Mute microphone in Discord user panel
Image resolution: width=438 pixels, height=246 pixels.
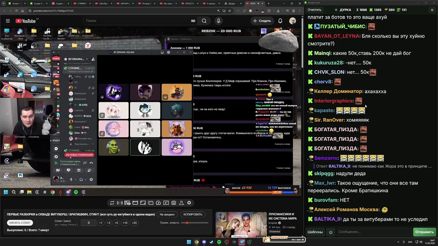(71, 179)
